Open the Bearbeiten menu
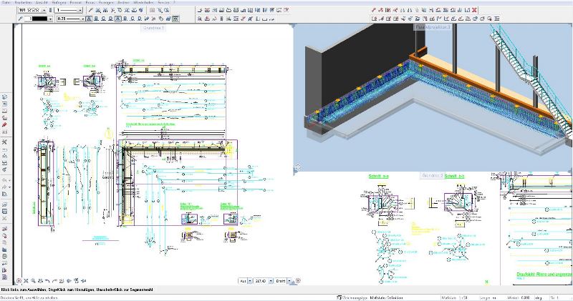Viewport: 573px width, 301px height. click(22, 2)
